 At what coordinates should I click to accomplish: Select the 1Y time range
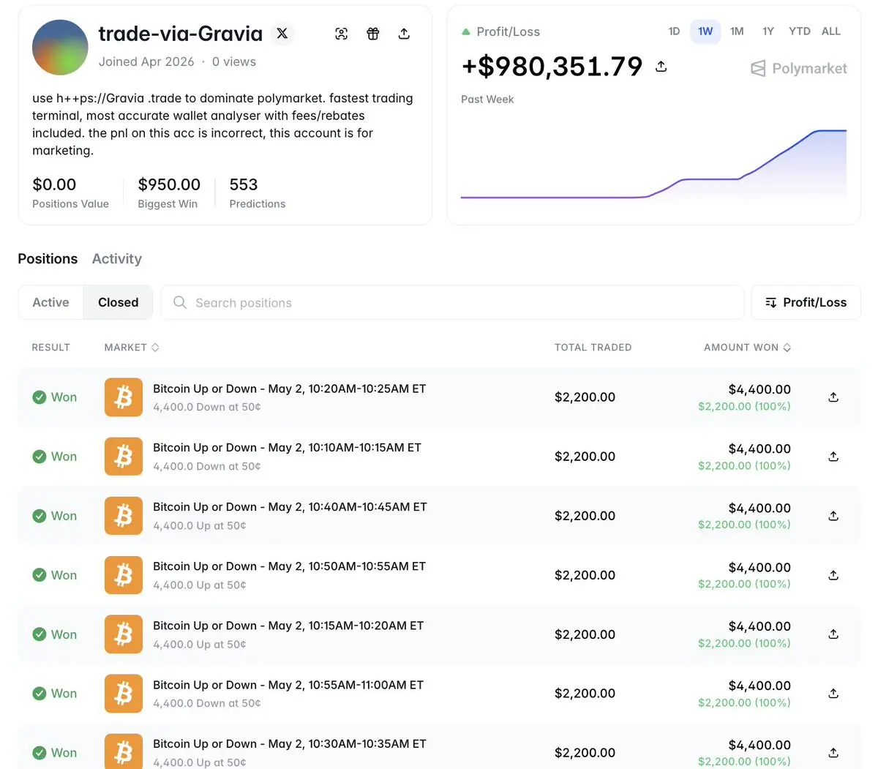(x=768, y=31)
